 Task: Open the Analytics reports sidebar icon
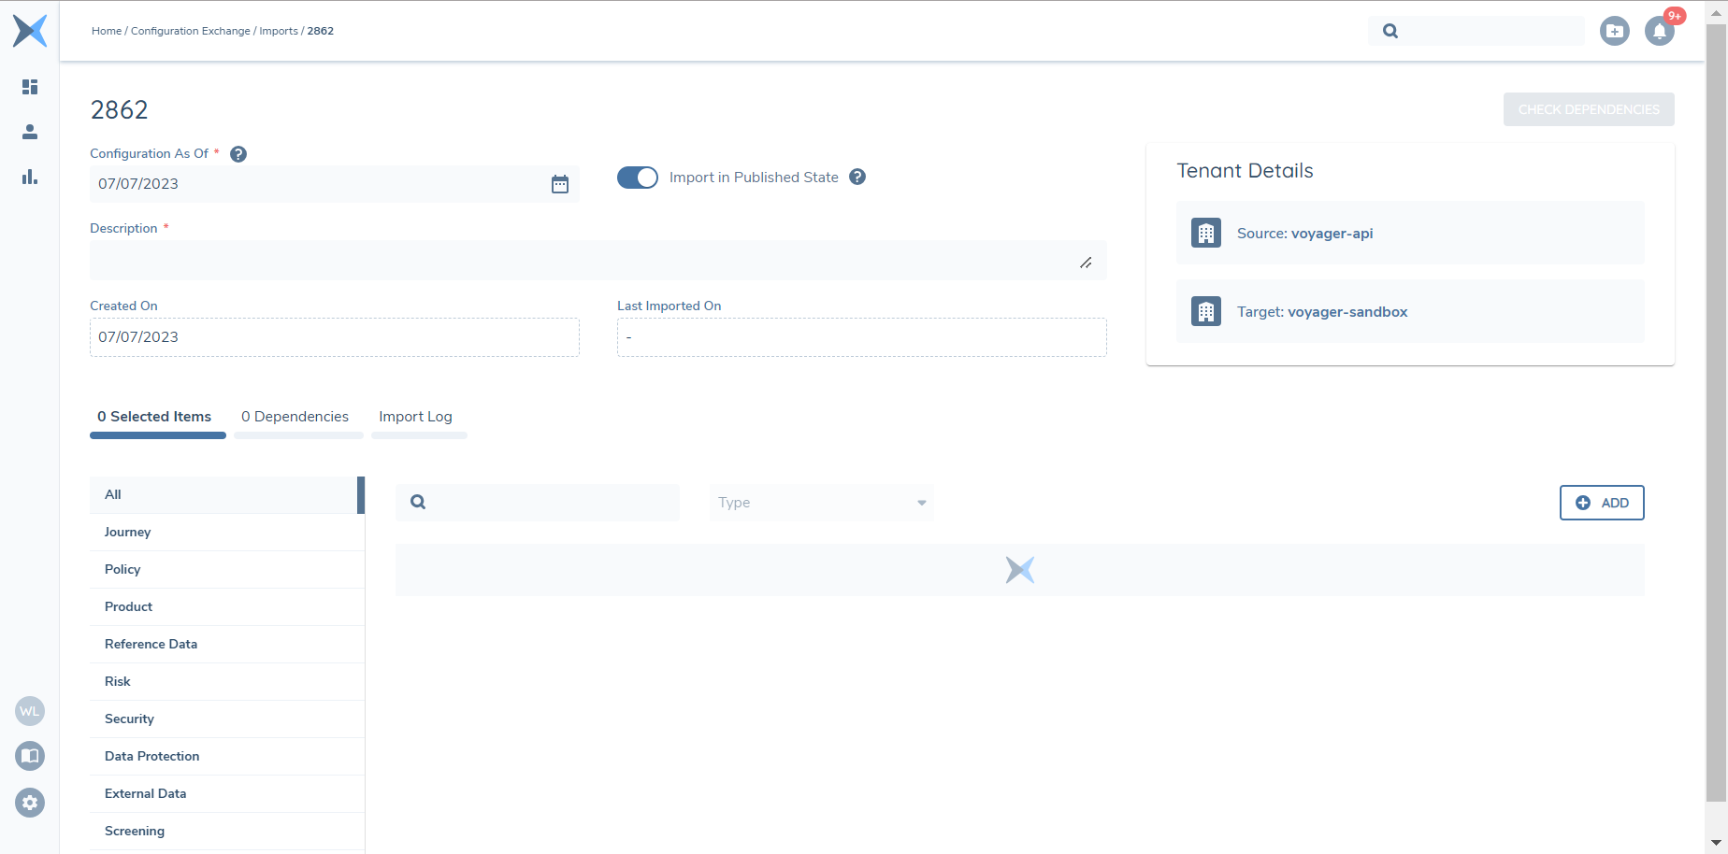[29, 177]
